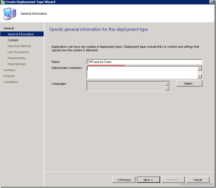Screen dimensions: 216x188
Task: Click the title bar wizard icon
Action: (2, 2)
